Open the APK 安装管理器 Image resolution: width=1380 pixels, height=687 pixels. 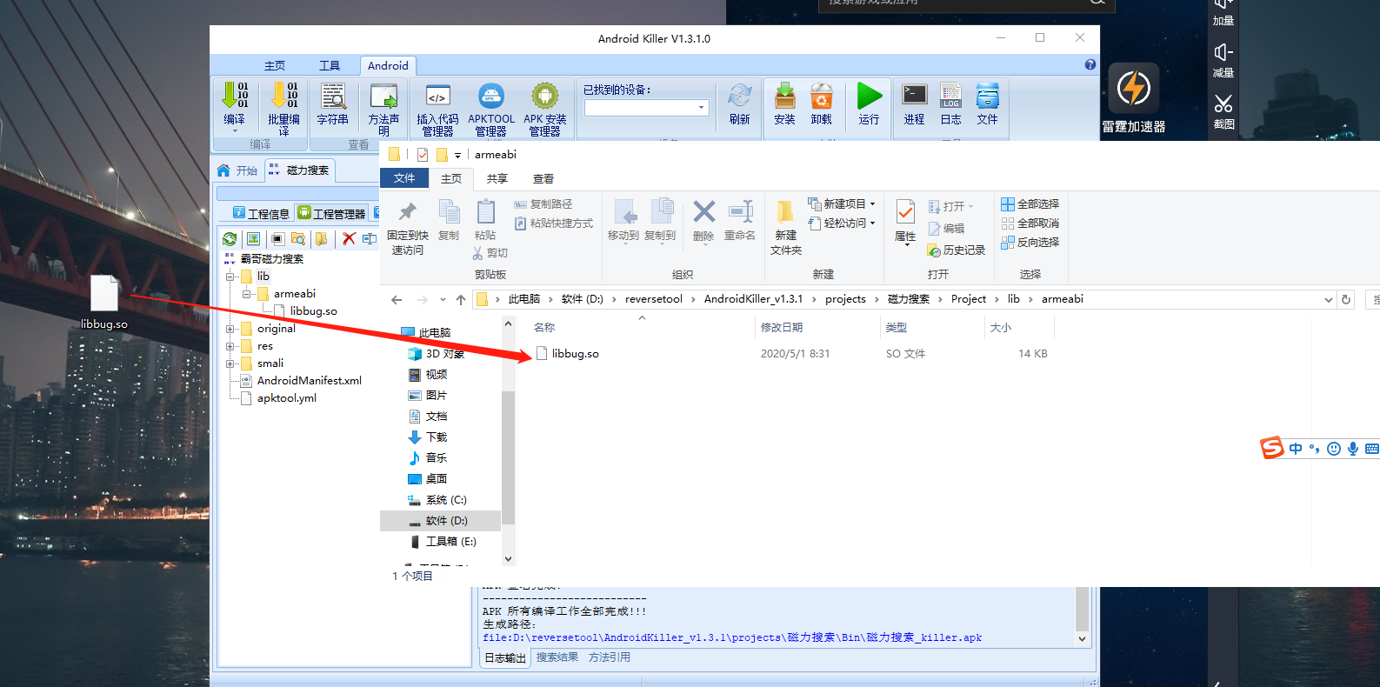(x=545, y=97)
